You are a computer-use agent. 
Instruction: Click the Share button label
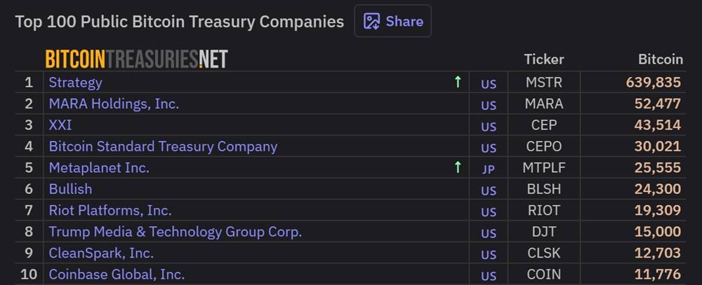(x=404, y=21)
